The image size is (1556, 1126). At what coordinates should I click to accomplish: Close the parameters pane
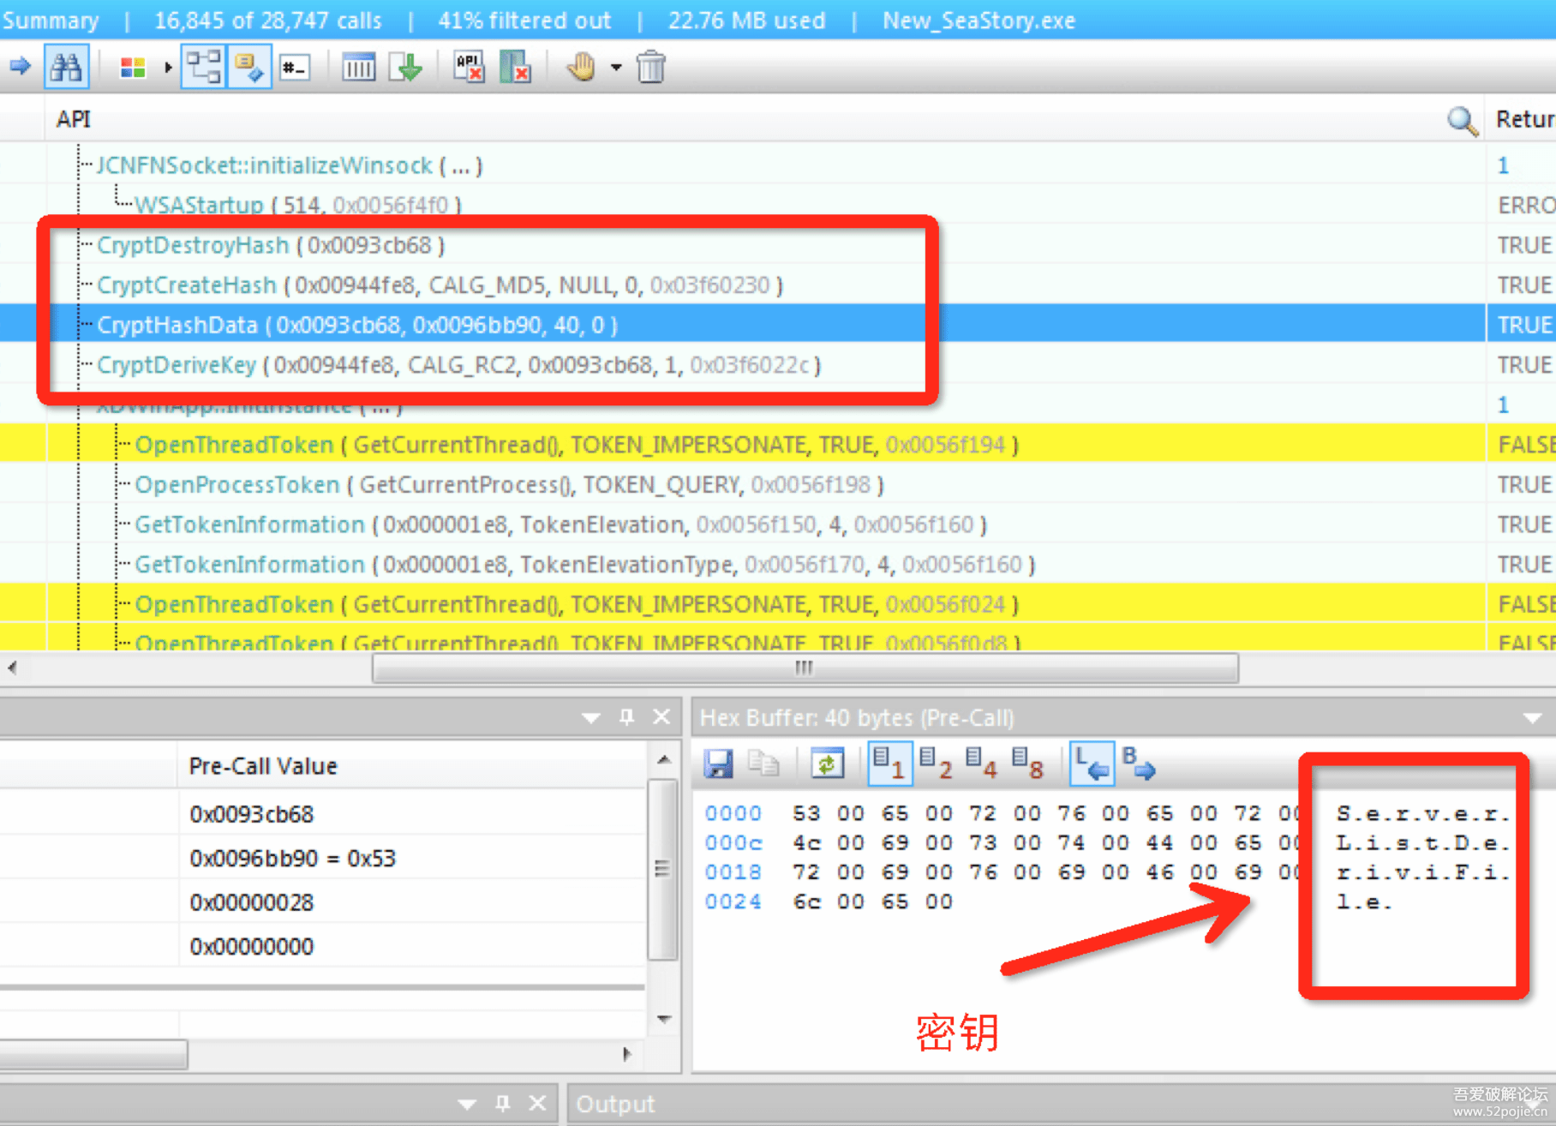tap(661, 716)
